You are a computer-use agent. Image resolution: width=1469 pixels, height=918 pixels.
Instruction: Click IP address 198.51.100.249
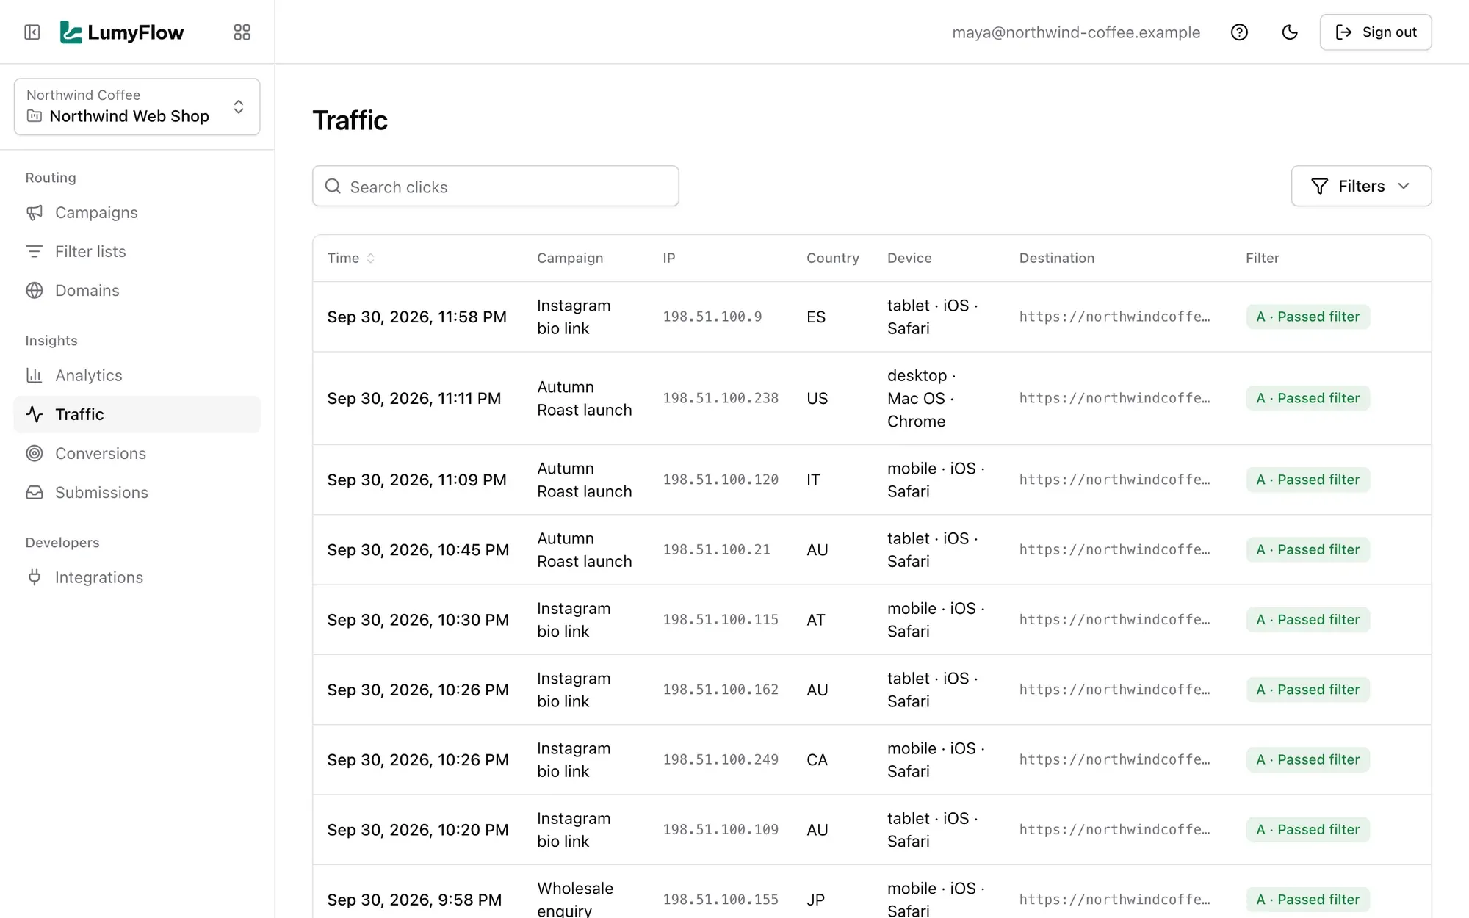click(721, 760)
